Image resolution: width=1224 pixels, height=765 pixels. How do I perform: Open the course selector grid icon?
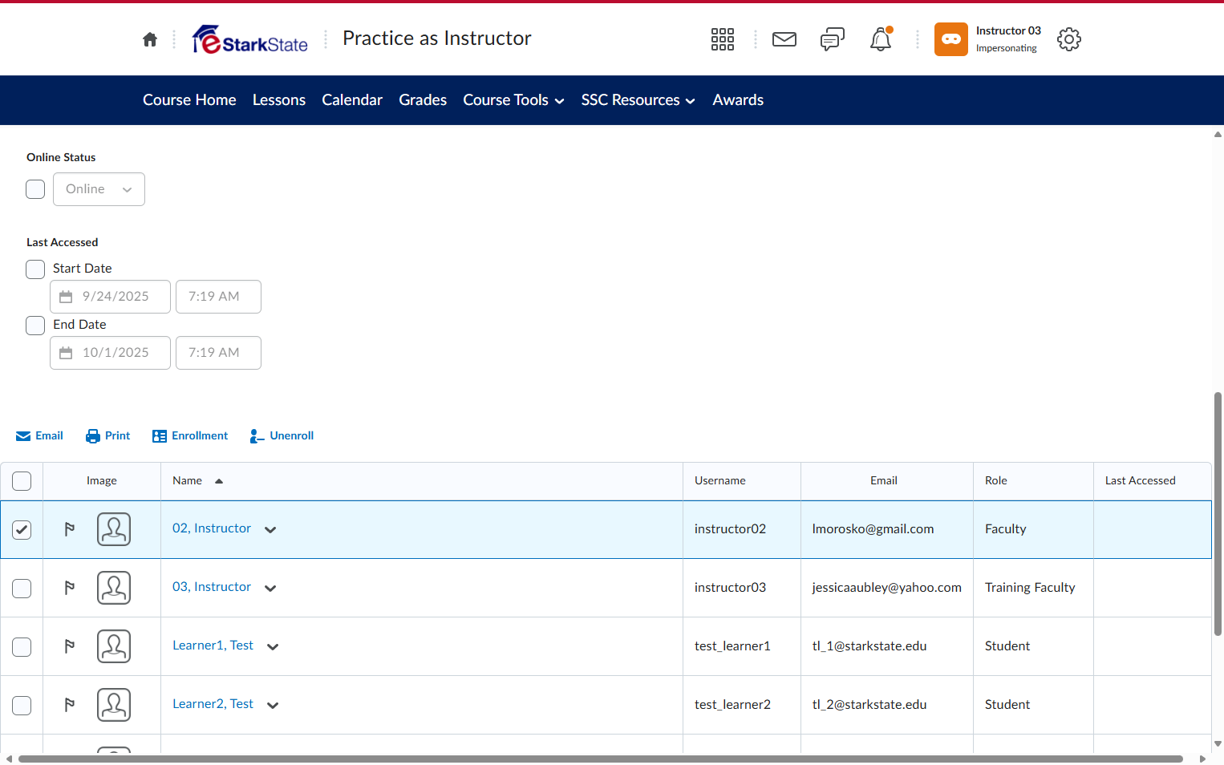[723, 39]
